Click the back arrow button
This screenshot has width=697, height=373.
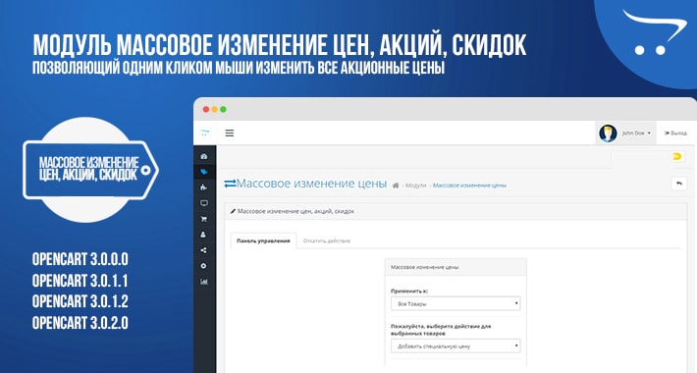coord(678,184)
